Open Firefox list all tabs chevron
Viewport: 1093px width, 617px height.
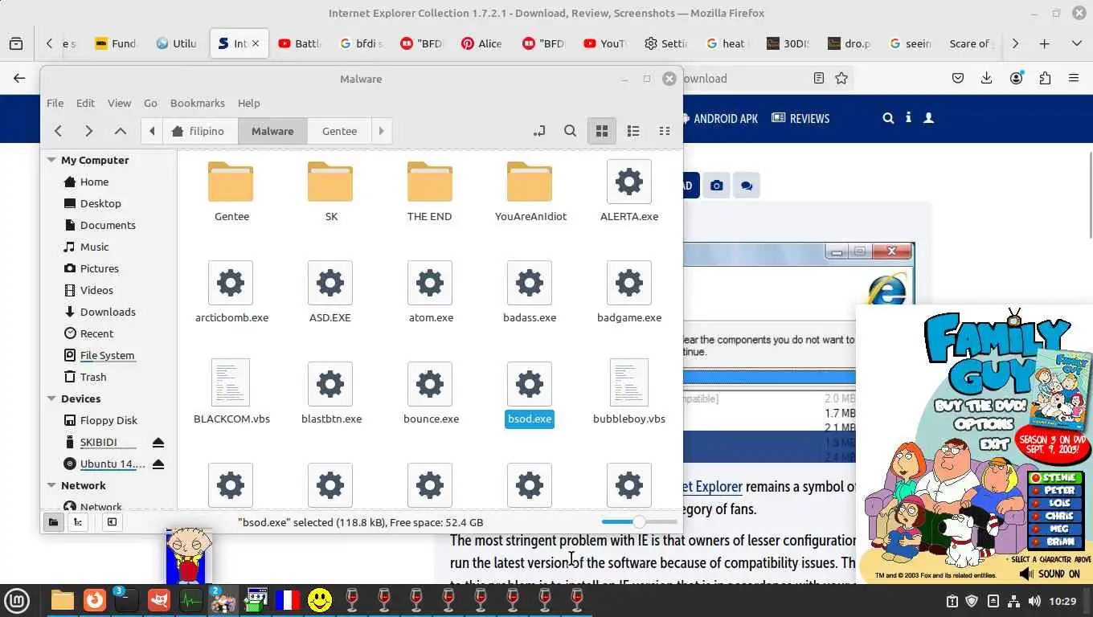click(1076, 43)
